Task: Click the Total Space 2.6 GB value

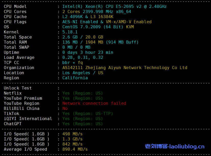Action: 70,37
